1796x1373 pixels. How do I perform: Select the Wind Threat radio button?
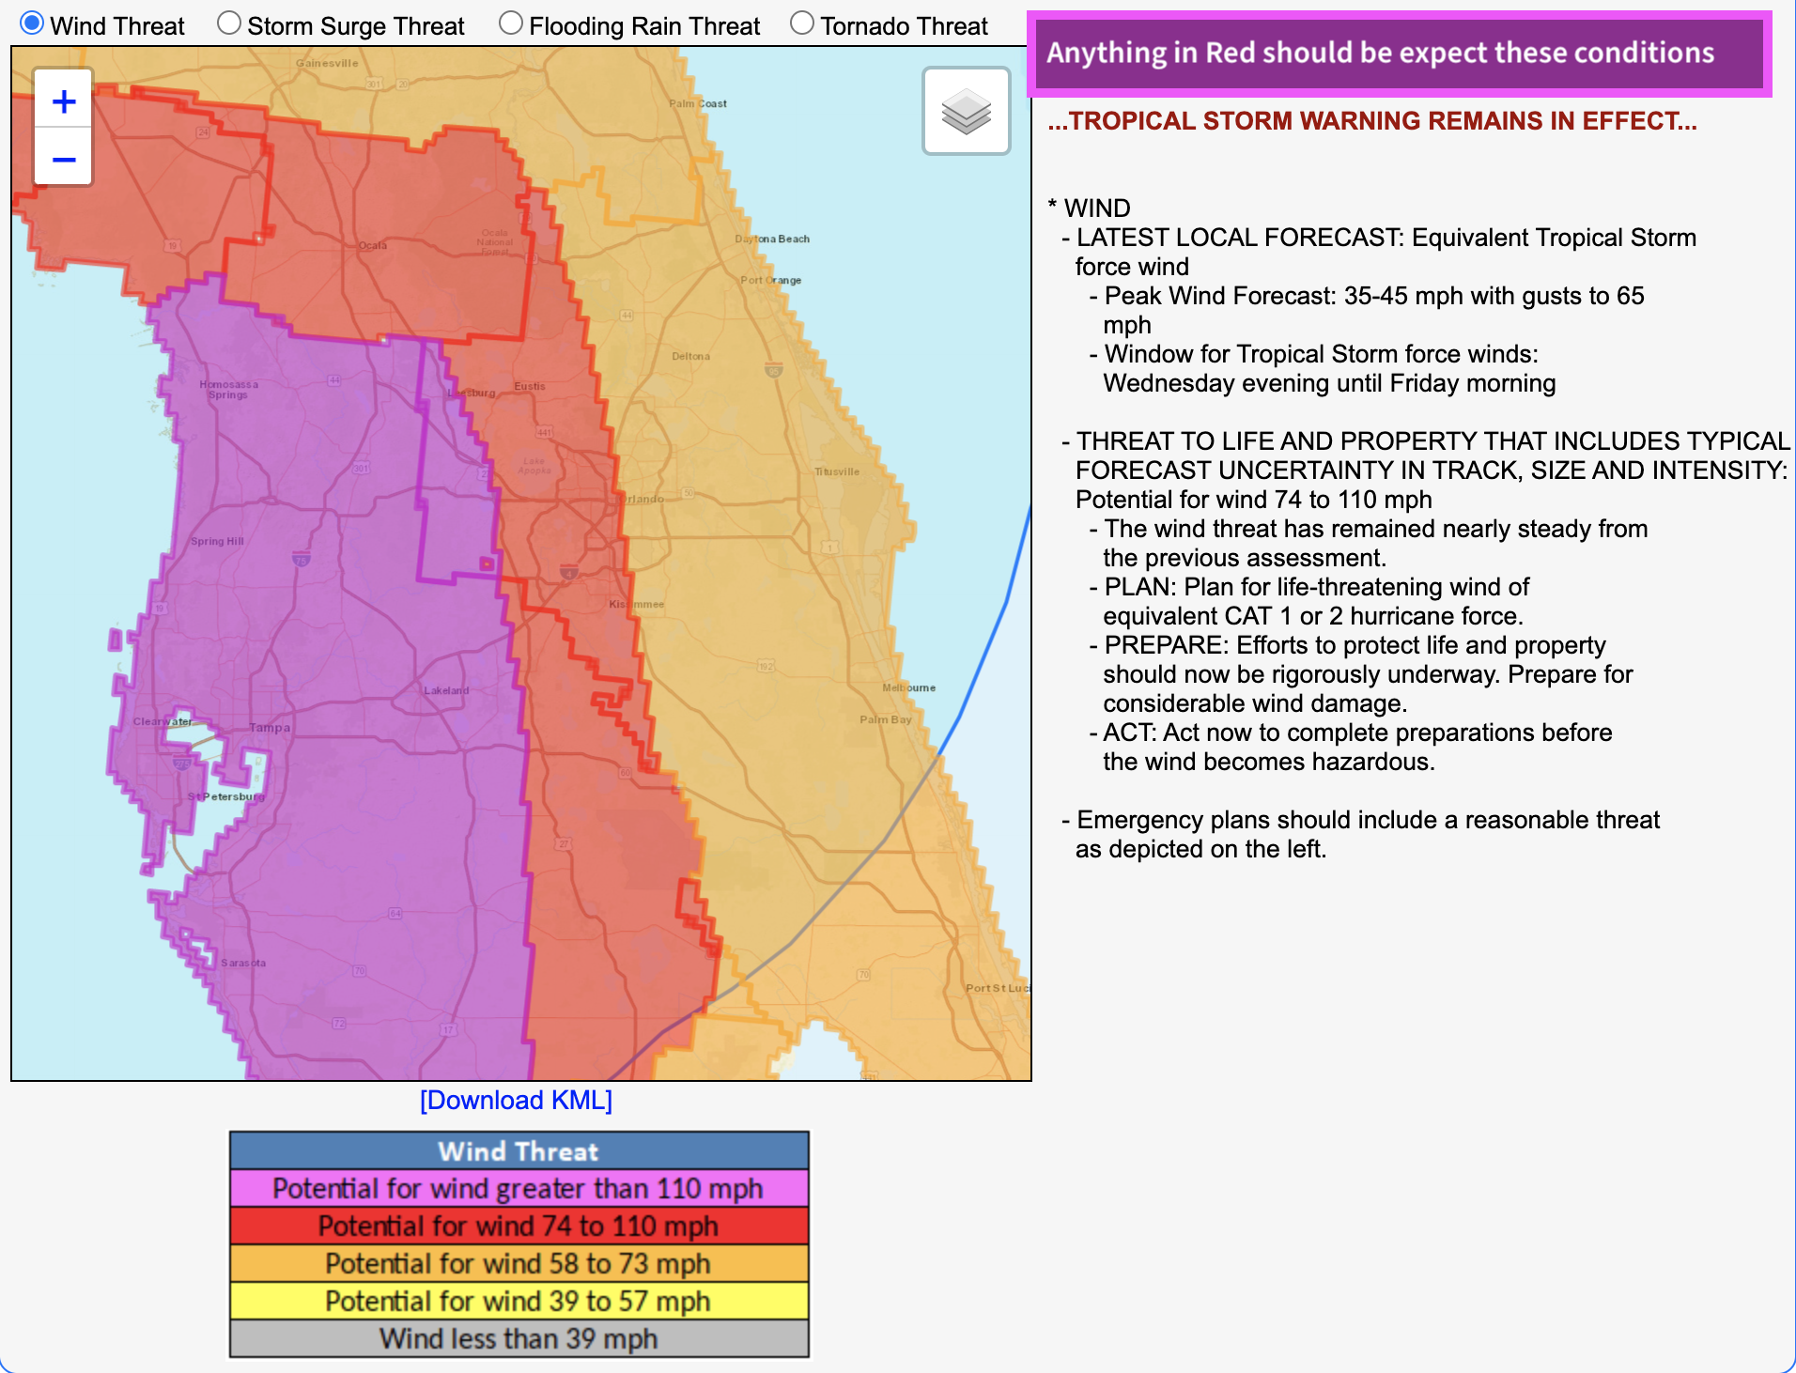[32, 23]
